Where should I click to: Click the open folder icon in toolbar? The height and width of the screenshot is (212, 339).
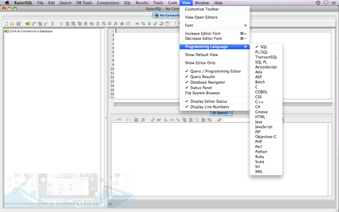point(13,24)
